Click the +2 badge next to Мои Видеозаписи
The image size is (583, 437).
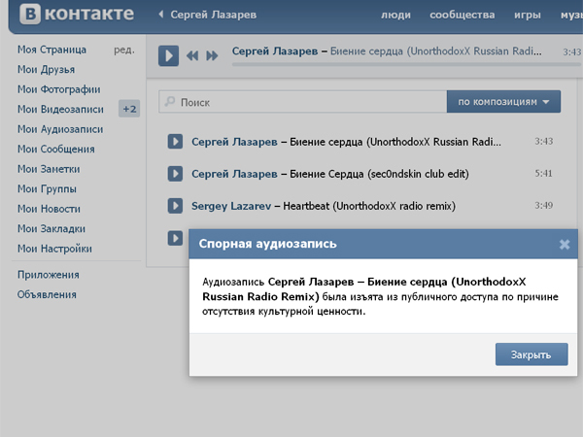(x=129, y=109)
